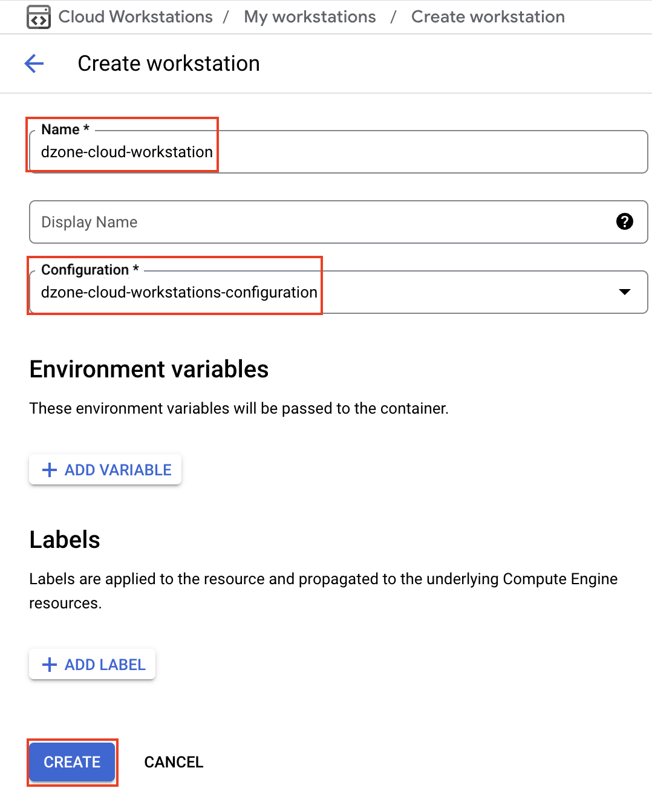Screen dimensions: 652x788
Task: Click the Cloud Workstations logo icon
Action: 37,16
